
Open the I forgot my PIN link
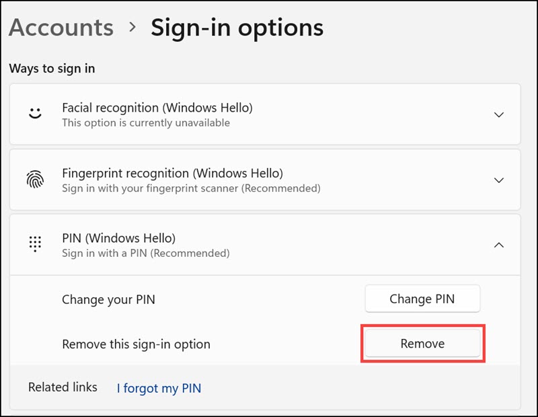(158, 388)
